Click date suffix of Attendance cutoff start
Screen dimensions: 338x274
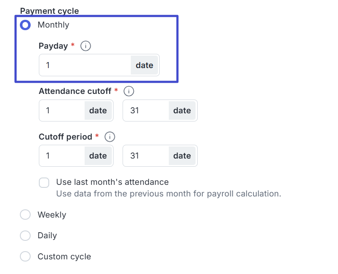[x=98, y=111]
